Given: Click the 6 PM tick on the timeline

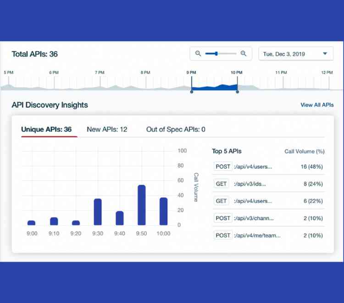Looking at the screenshot, I should (54, 72).
